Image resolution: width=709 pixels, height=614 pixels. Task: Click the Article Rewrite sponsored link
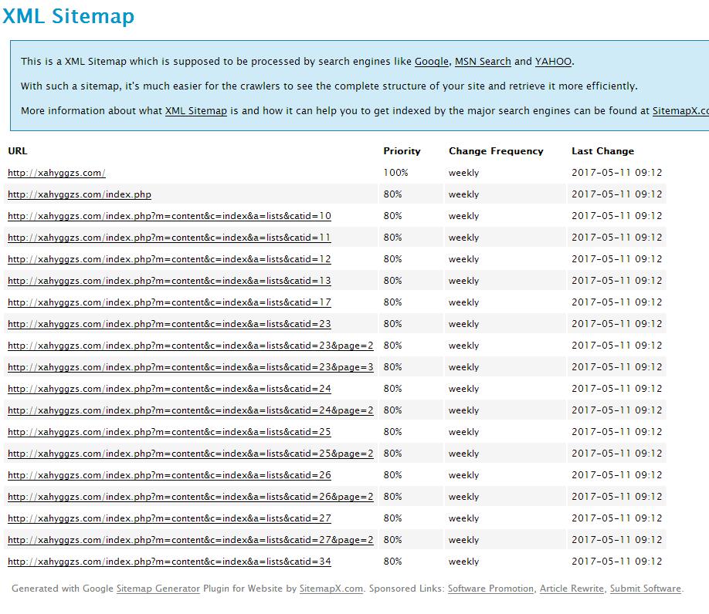pos(572,589)
